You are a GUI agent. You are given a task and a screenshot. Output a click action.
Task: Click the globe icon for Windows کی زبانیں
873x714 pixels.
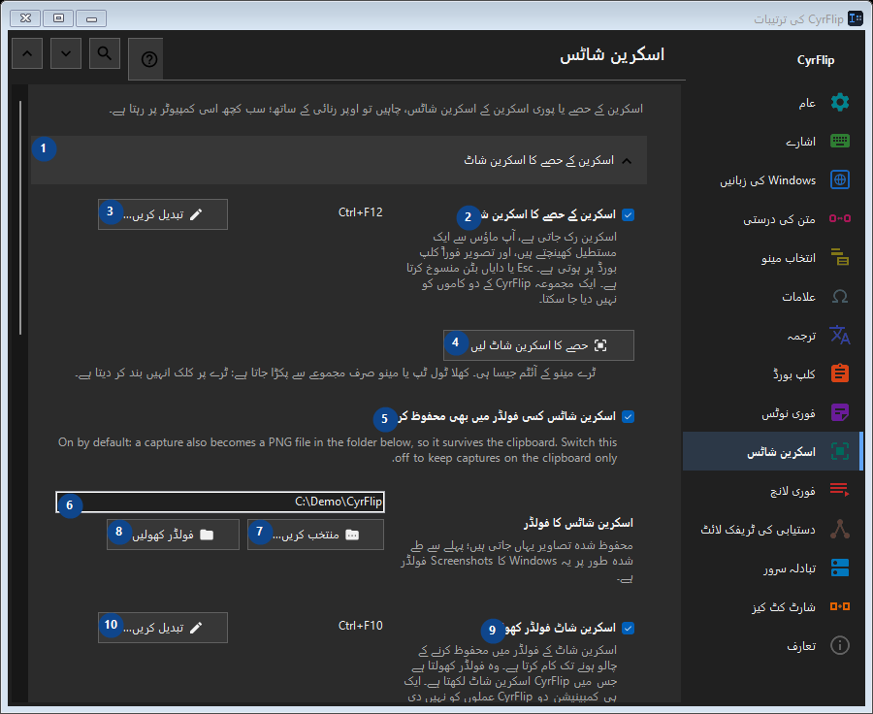coord(840,179)
